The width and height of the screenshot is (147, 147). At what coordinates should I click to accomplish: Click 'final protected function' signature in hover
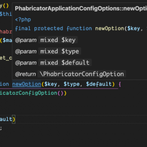53,28
